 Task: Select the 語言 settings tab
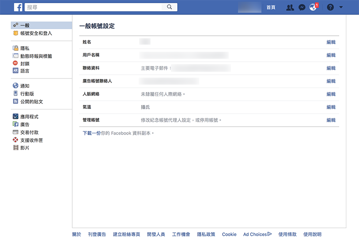pos(25,71)
